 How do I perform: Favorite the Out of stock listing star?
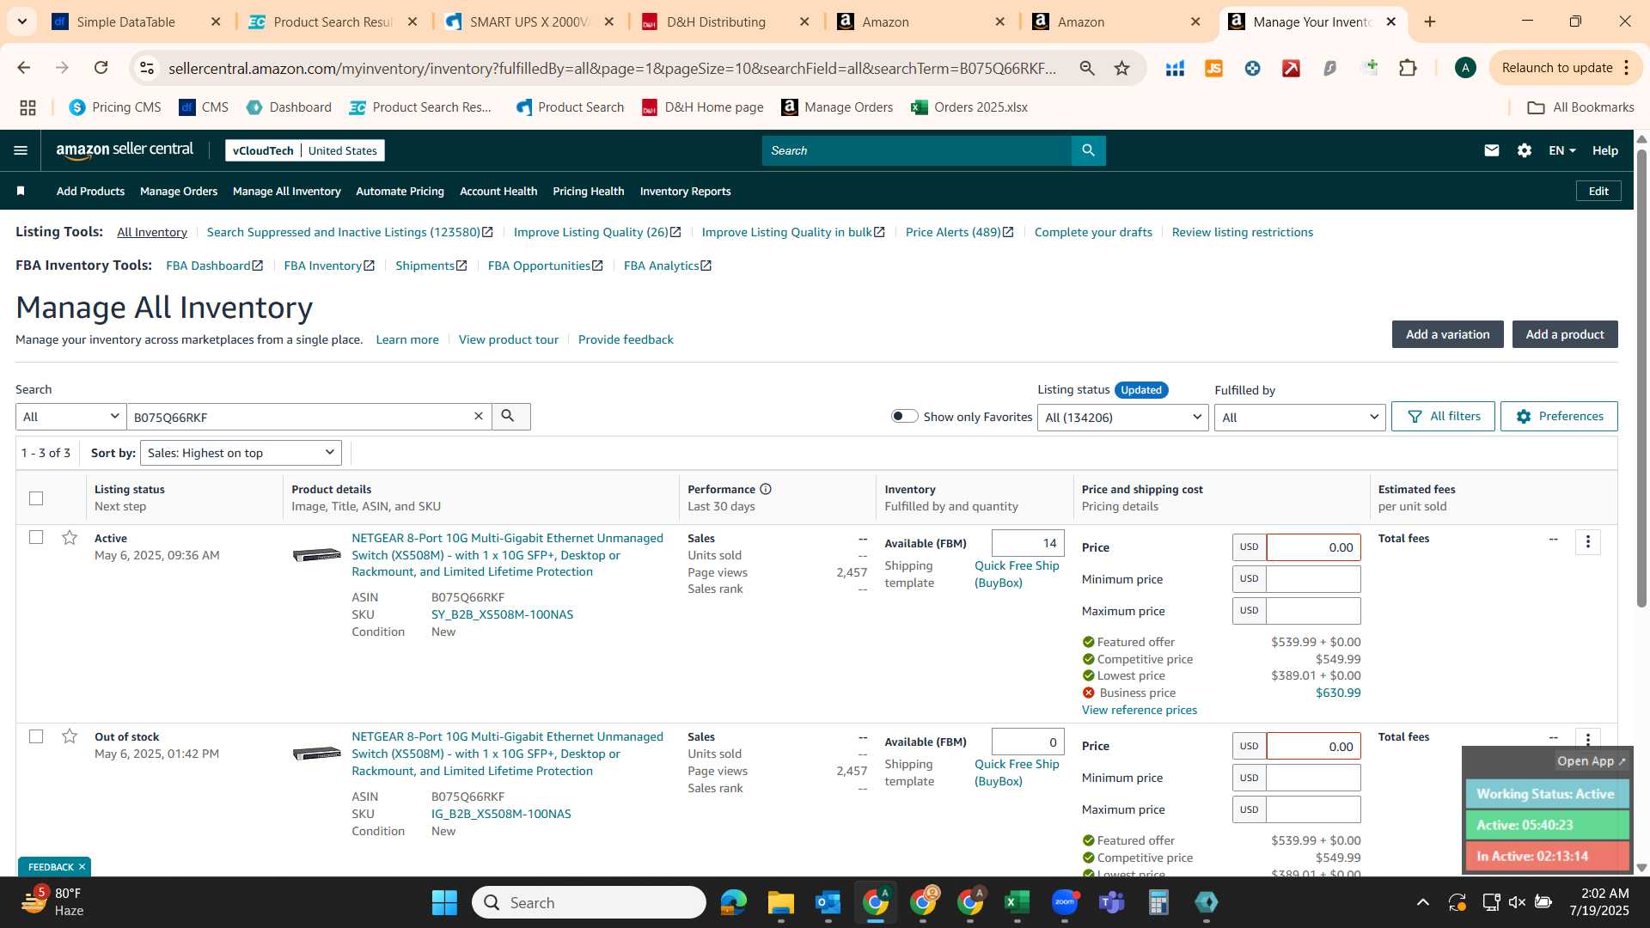click(70, 736)
